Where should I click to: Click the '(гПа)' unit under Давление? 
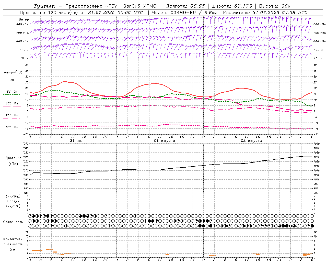click(13, 164)
